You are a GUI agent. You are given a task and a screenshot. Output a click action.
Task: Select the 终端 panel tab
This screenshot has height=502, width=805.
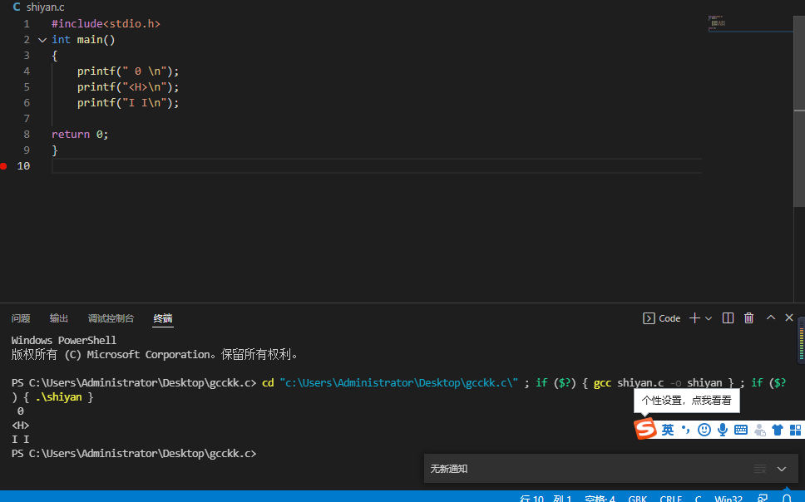click(x=163, y=318)
